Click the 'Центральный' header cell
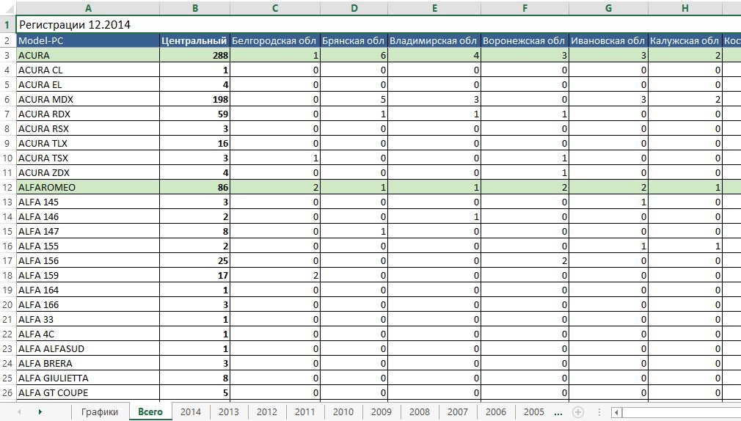Viewport: 741px width, 421px height. tap(194, 40)
